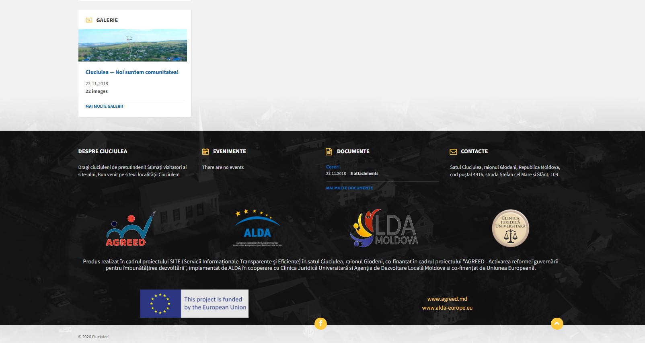
Task: Click the DOCUMENTE heading text
Action: pos(353,152)
